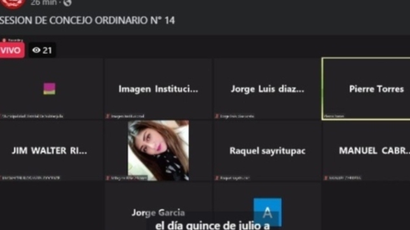Viewport: 410px width, 230px height.
Task: Click the muted mic icon of Imagen Institucional
Action: coord(107,116)
